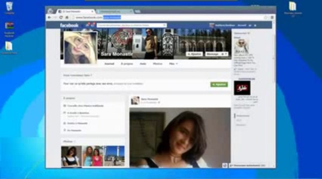Click the location pin icon beside the 'De' row
322x179 pixels.
click(x=65, y=130)
